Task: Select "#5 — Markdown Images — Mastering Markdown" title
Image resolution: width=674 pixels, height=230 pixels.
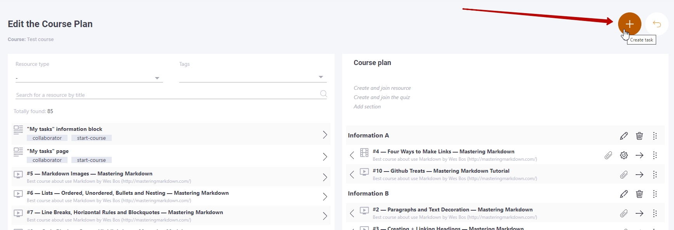Action: [90, 173]
